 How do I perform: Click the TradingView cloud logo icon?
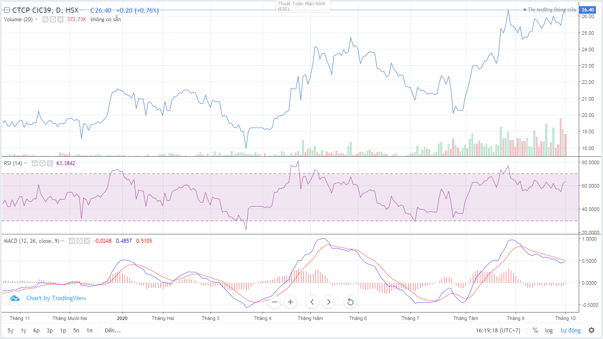(x=15, y=298)
